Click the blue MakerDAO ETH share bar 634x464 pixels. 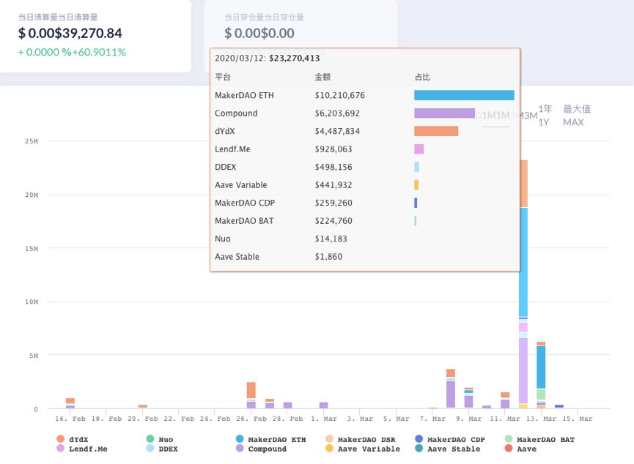[464, 95]
